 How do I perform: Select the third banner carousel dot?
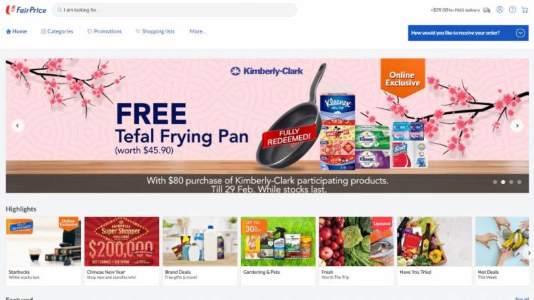click(x=511, y=182)
